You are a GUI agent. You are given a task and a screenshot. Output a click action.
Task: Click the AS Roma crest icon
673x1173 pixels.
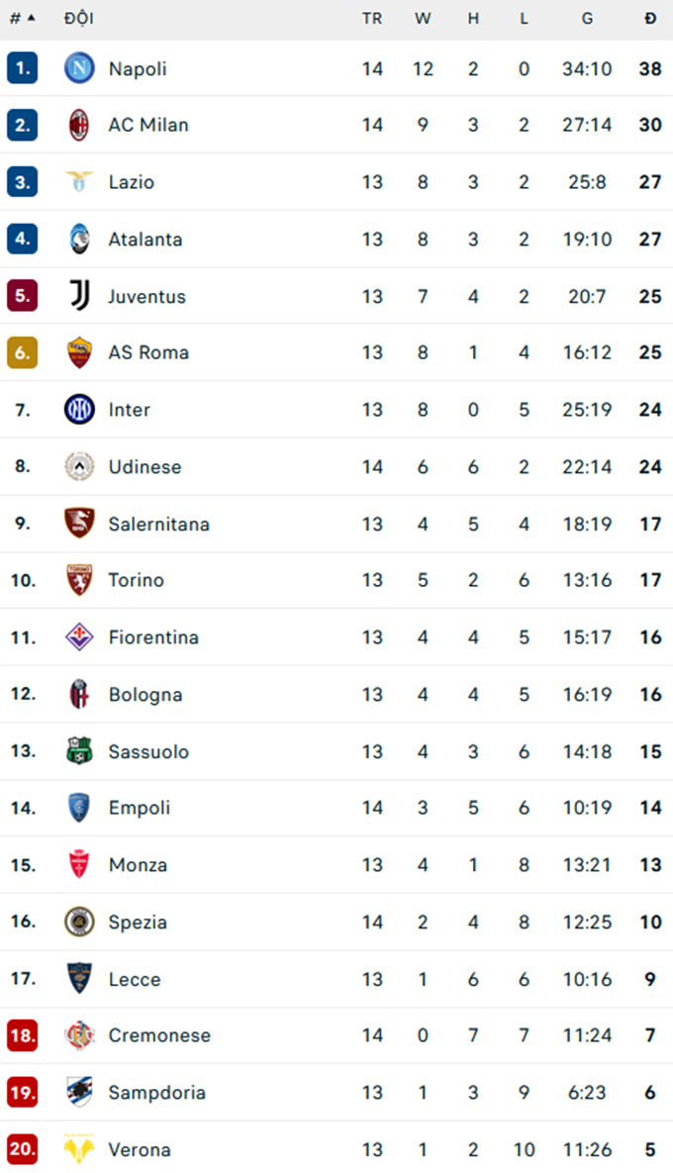[79, 352]
